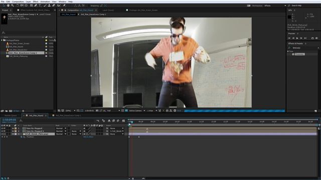Open composition mini-flowchart in timeline
Viewport: 321px width, 180px height.
click(98, 121)
